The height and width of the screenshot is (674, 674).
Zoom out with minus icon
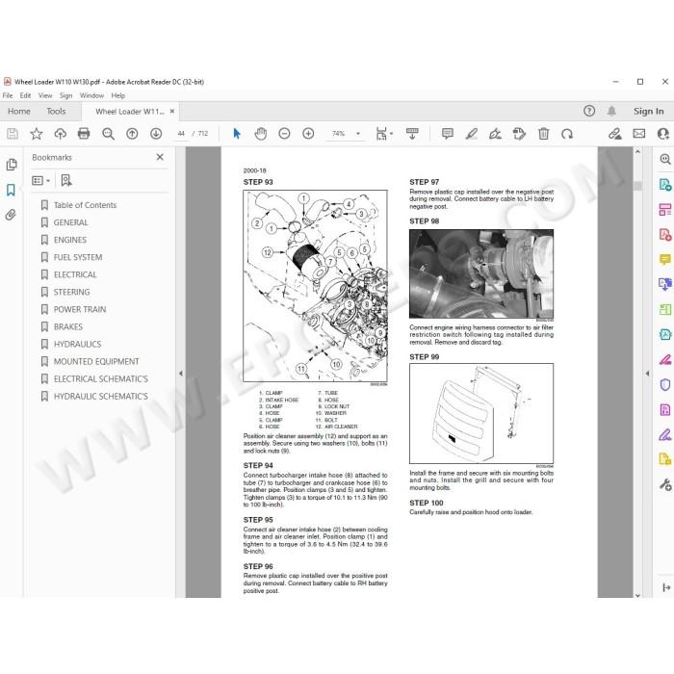[284, 134]
